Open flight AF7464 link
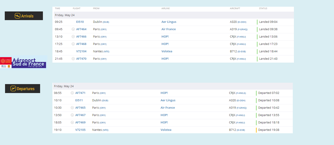Viewport: 334px width, 145px height. 81,29
